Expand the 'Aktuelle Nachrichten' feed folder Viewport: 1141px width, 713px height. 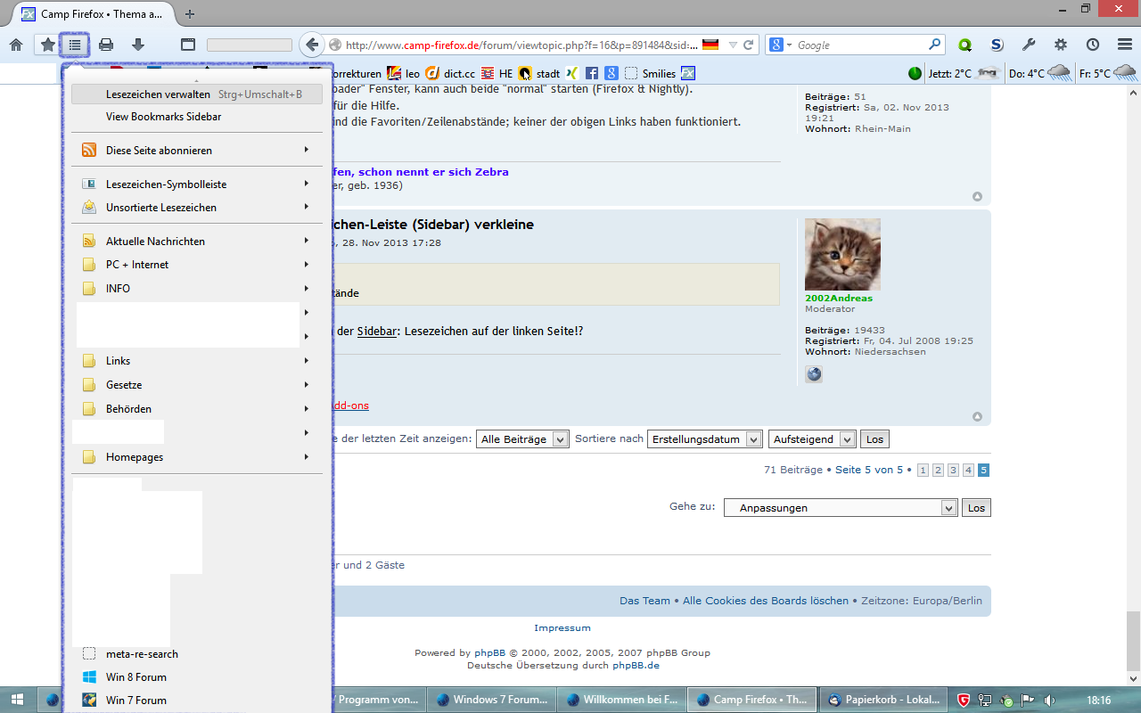[197, 242]
